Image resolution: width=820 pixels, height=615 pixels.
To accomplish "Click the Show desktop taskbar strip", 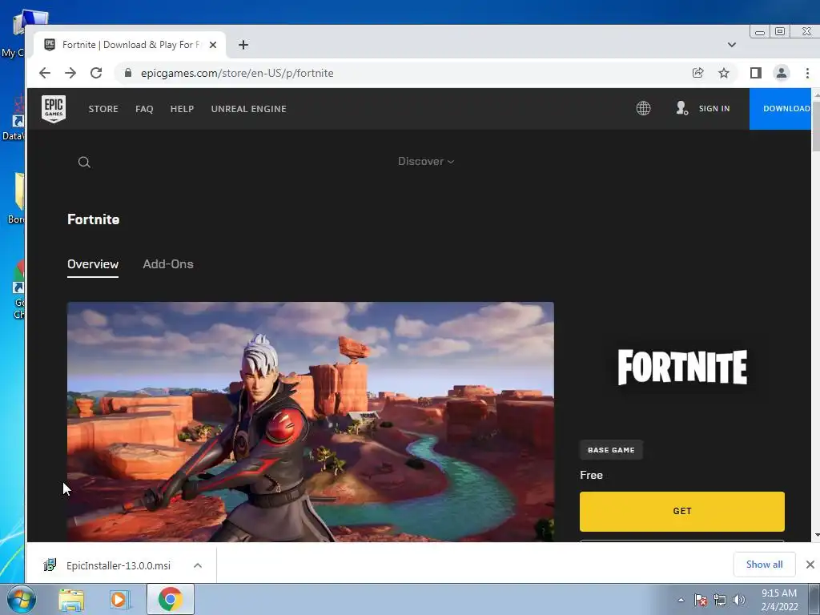I will (814, 599).
